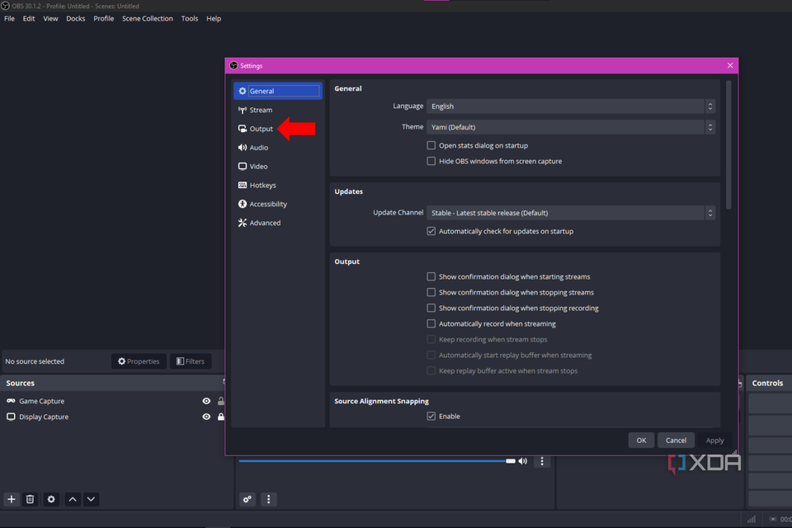Open advanced audio properties gears icon
Viewport: 792px width, 528px height.
tap(247, 499)
